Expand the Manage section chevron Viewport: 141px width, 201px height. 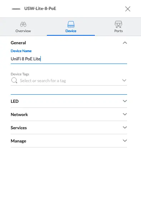tap(125, 141)
